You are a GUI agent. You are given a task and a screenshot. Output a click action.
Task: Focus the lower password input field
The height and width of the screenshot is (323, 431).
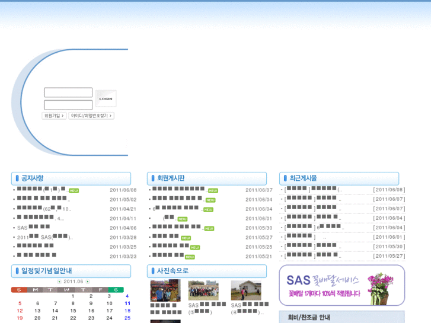[x=68, y=105]
